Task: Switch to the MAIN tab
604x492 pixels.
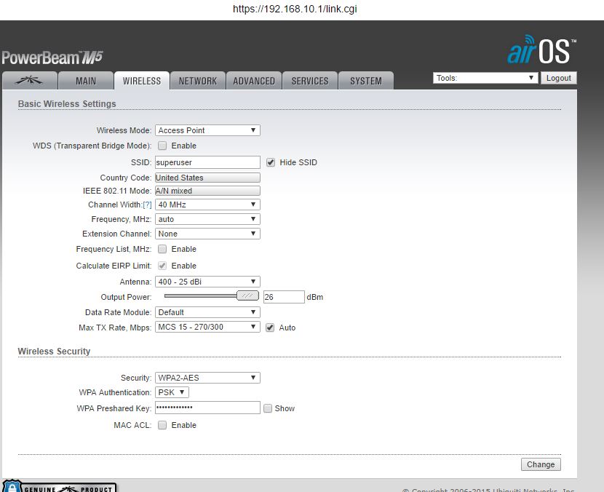Action: point(86,81)
